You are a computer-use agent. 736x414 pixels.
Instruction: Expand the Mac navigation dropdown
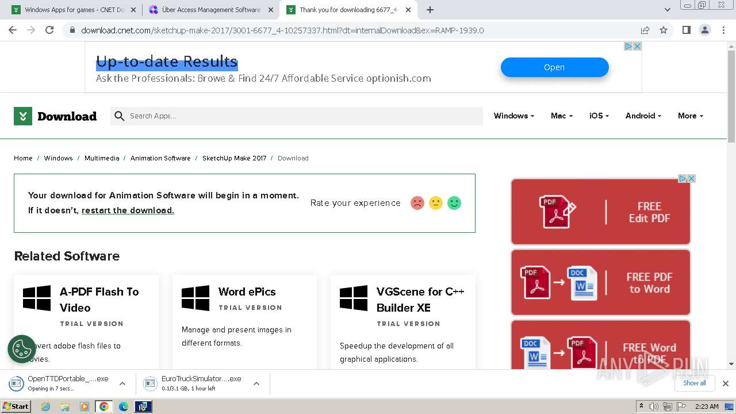(x=562, y=116)
